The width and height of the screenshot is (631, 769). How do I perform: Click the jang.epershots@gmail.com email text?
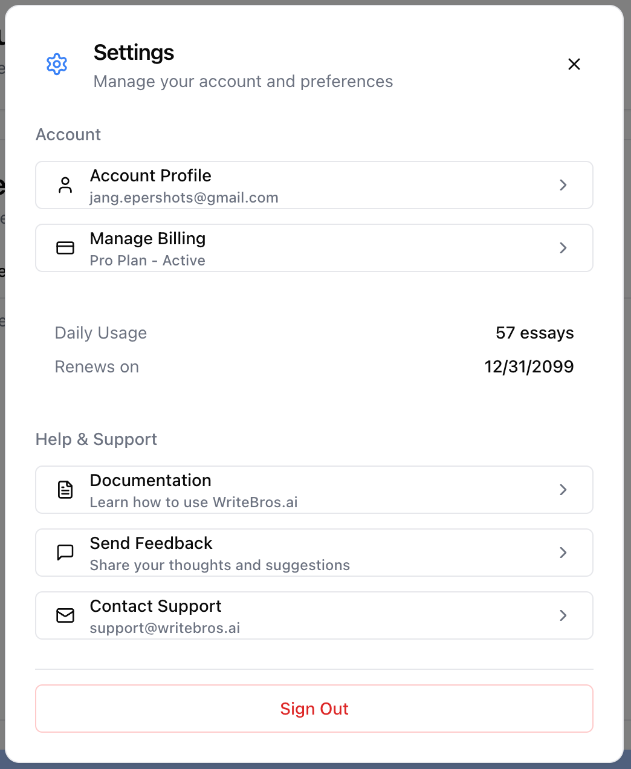(184, 198)
